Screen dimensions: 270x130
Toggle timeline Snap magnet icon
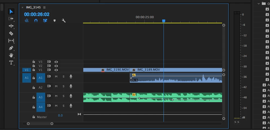[x=36, y=21]
